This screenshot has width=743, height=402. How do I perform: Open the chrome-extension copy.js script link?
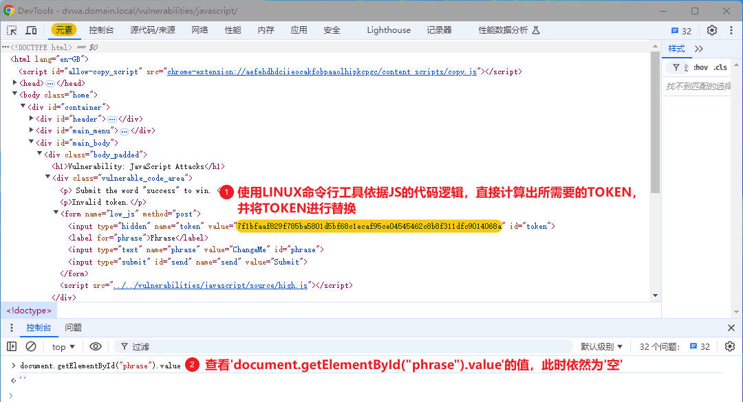(322, 71)
